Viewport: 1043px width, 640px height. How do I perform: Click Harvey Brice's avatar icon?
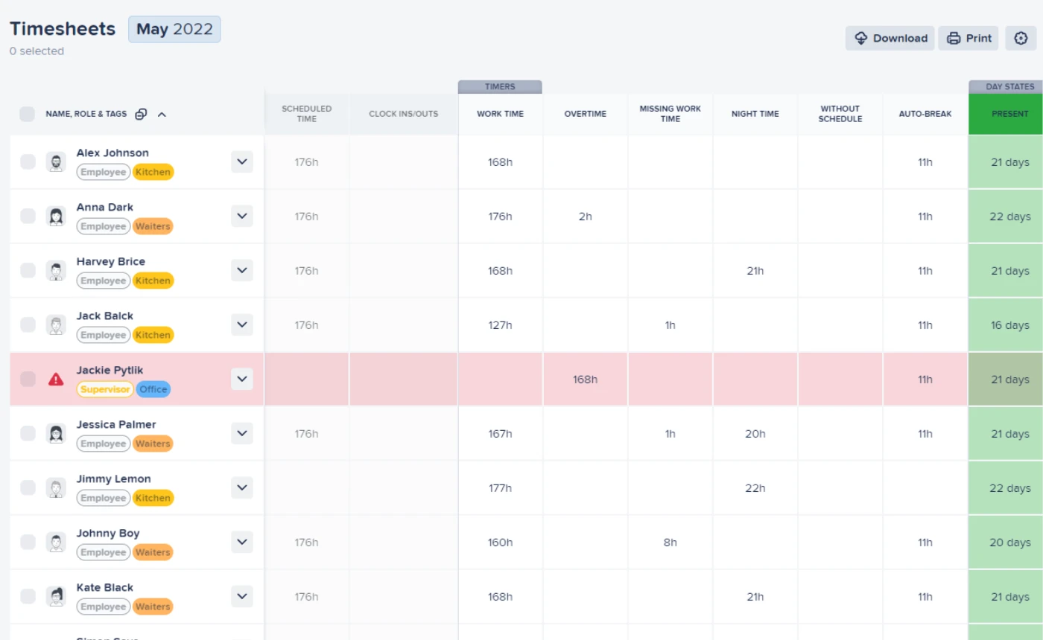pyautogui.click(x=56, y=271)
